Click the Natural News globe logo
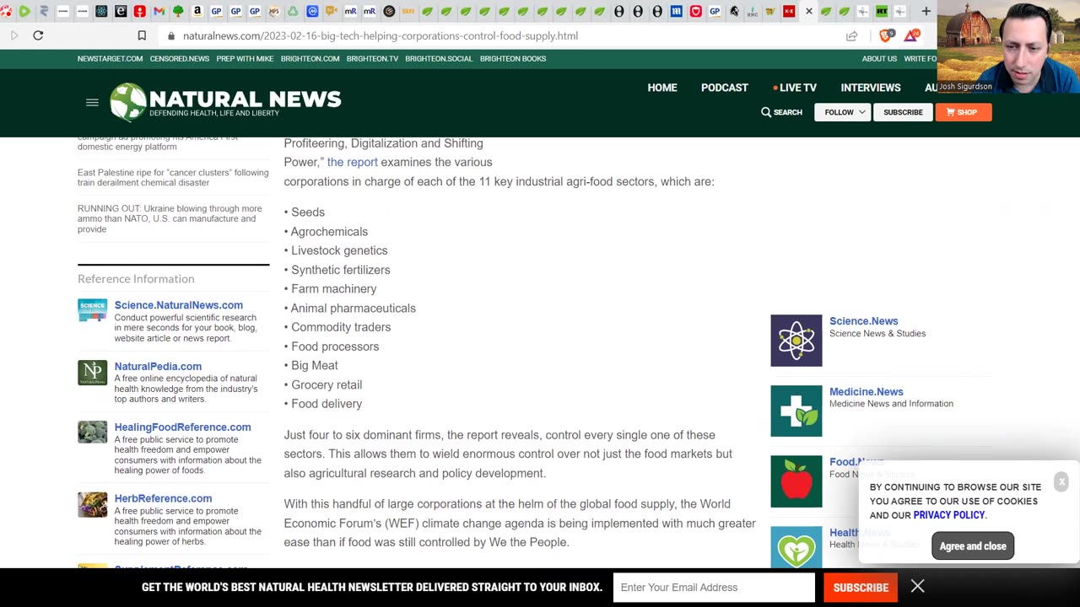This screenshot has height=607, width=1080. (x=128, y=102)
